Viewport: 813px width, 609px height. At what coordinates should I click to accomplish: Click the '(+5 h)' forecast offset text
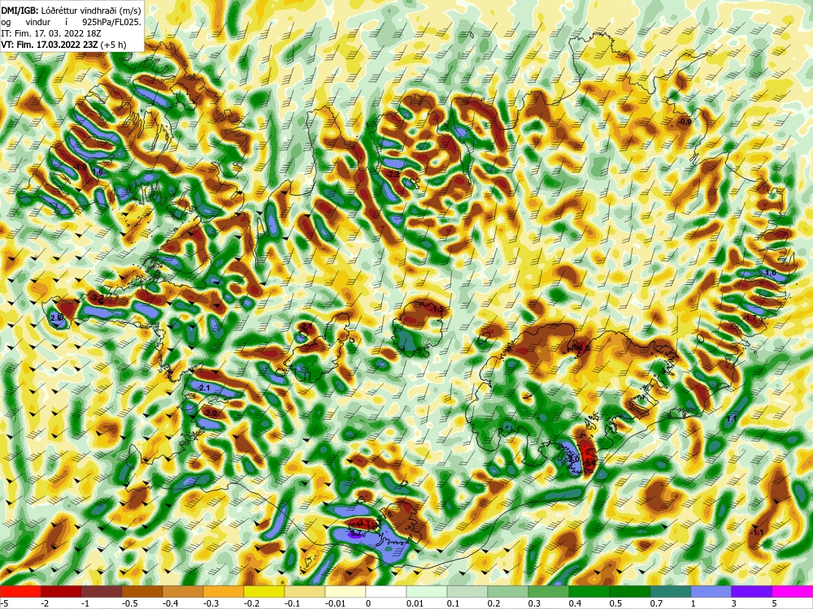(x=114, y=45)
